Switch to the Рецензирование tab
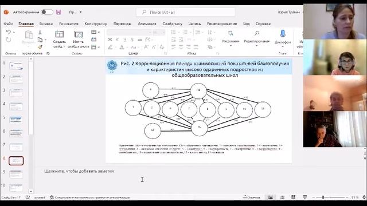 [x=222, y=23]
